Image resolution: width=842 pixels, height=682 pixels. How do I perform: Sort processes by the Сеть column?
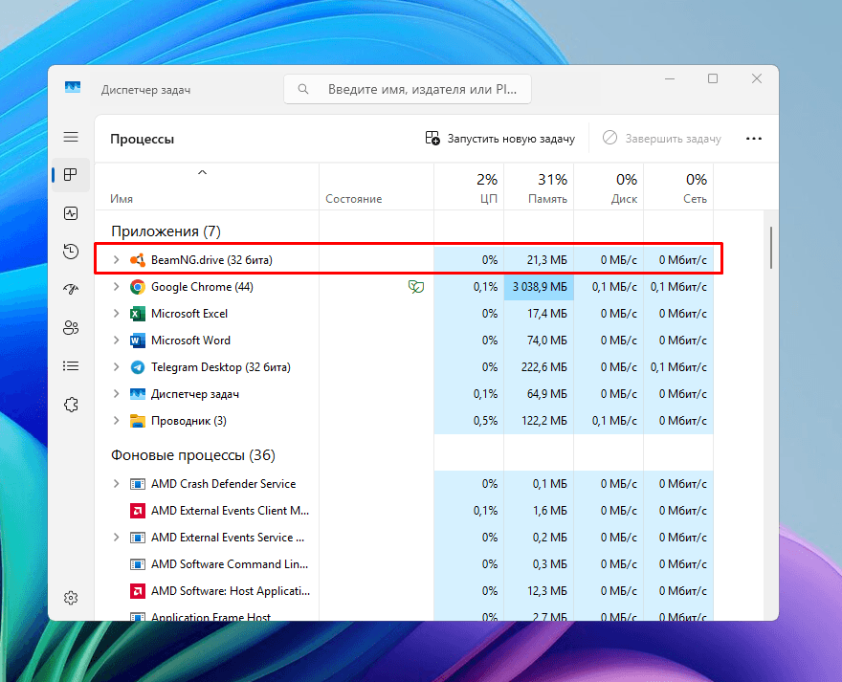(678, 187)
